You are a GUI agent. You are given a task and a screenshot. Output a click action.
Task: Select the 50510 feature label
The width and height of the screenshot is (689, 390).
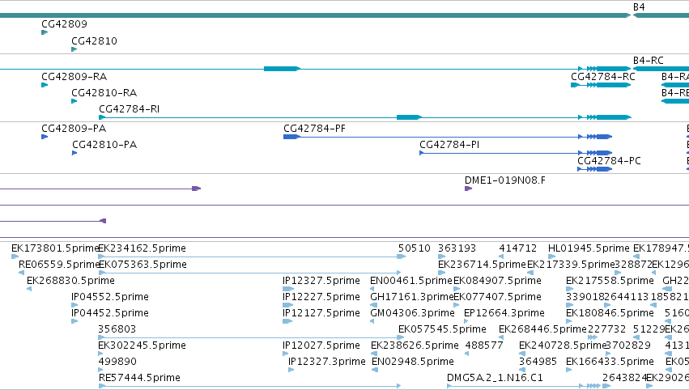coord(415,248)
